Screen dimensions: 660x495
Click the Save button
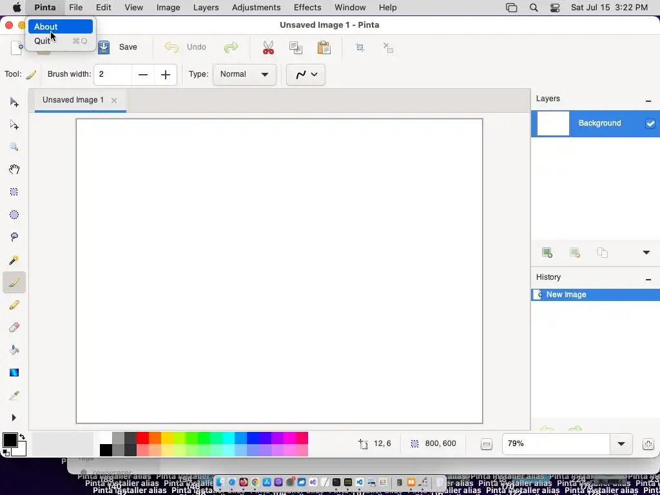[x=118, y=47]
